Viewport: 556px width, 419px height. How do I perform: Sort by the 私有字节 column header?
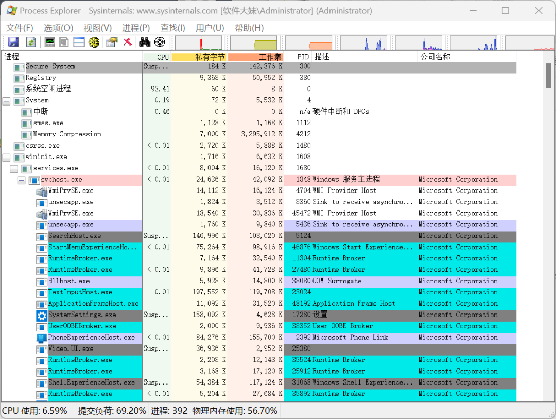tap(199, 57)
